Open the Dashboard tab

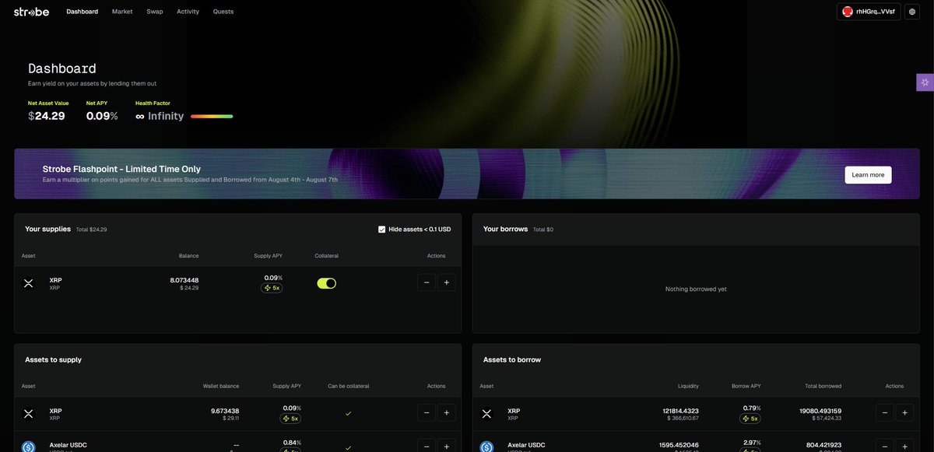pos(83,12)
